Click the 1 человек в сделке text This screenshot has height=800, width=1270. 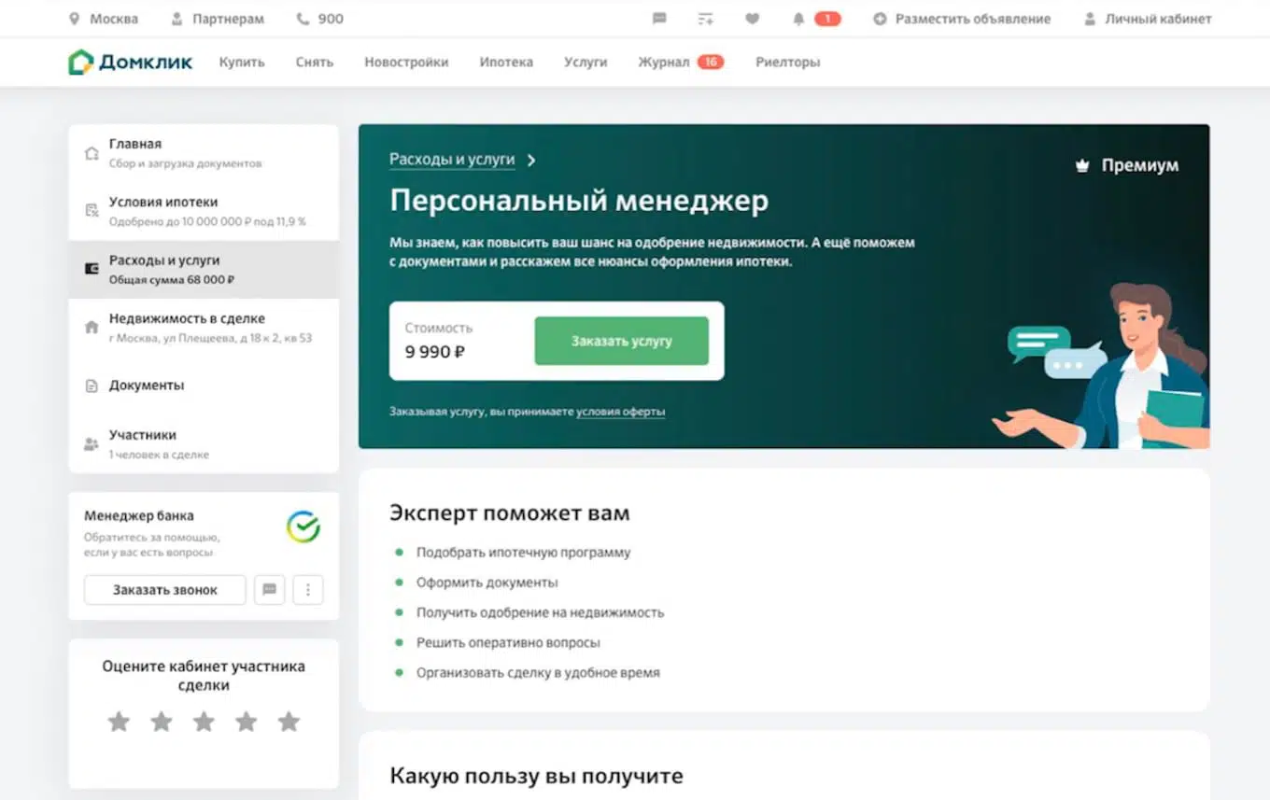point(159,455)
